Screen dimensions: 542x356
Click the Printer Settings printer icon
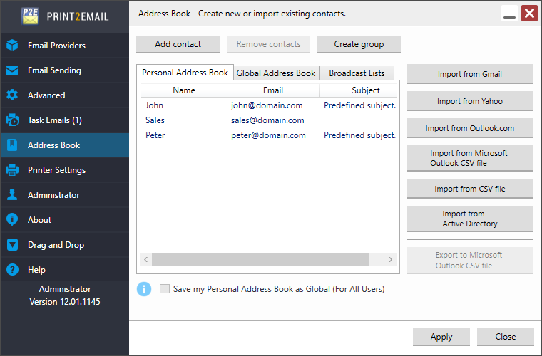point(12,170)
